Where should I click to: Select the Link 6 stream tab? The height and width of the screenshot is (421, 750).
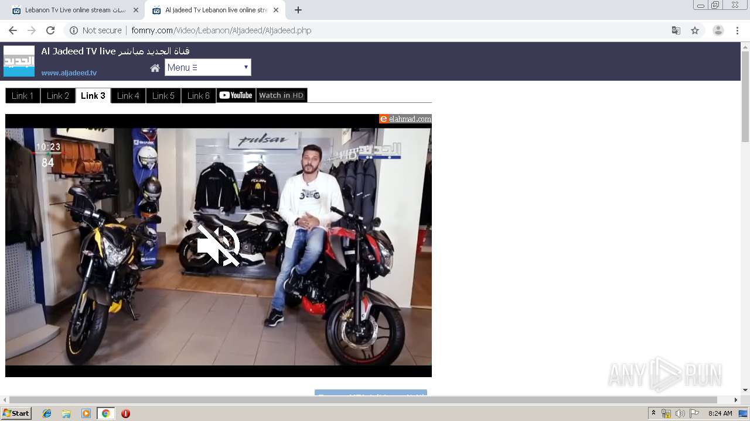(x=199, y=95)
